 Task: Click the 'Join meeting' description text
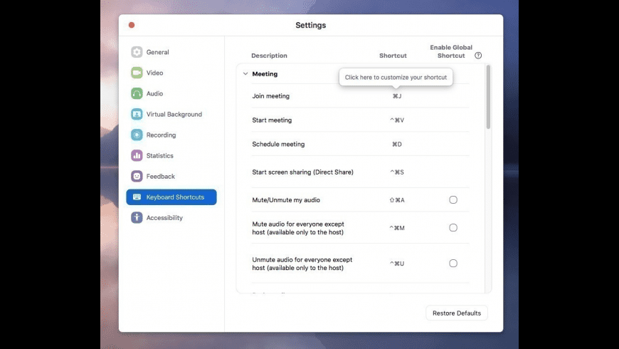tap(271, 96)
